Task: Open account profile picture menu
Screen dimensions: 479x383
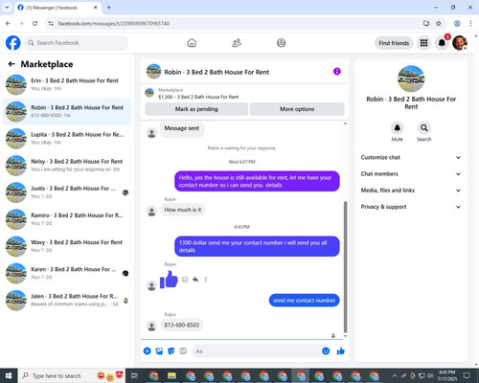Action: [x=460, y=43]
